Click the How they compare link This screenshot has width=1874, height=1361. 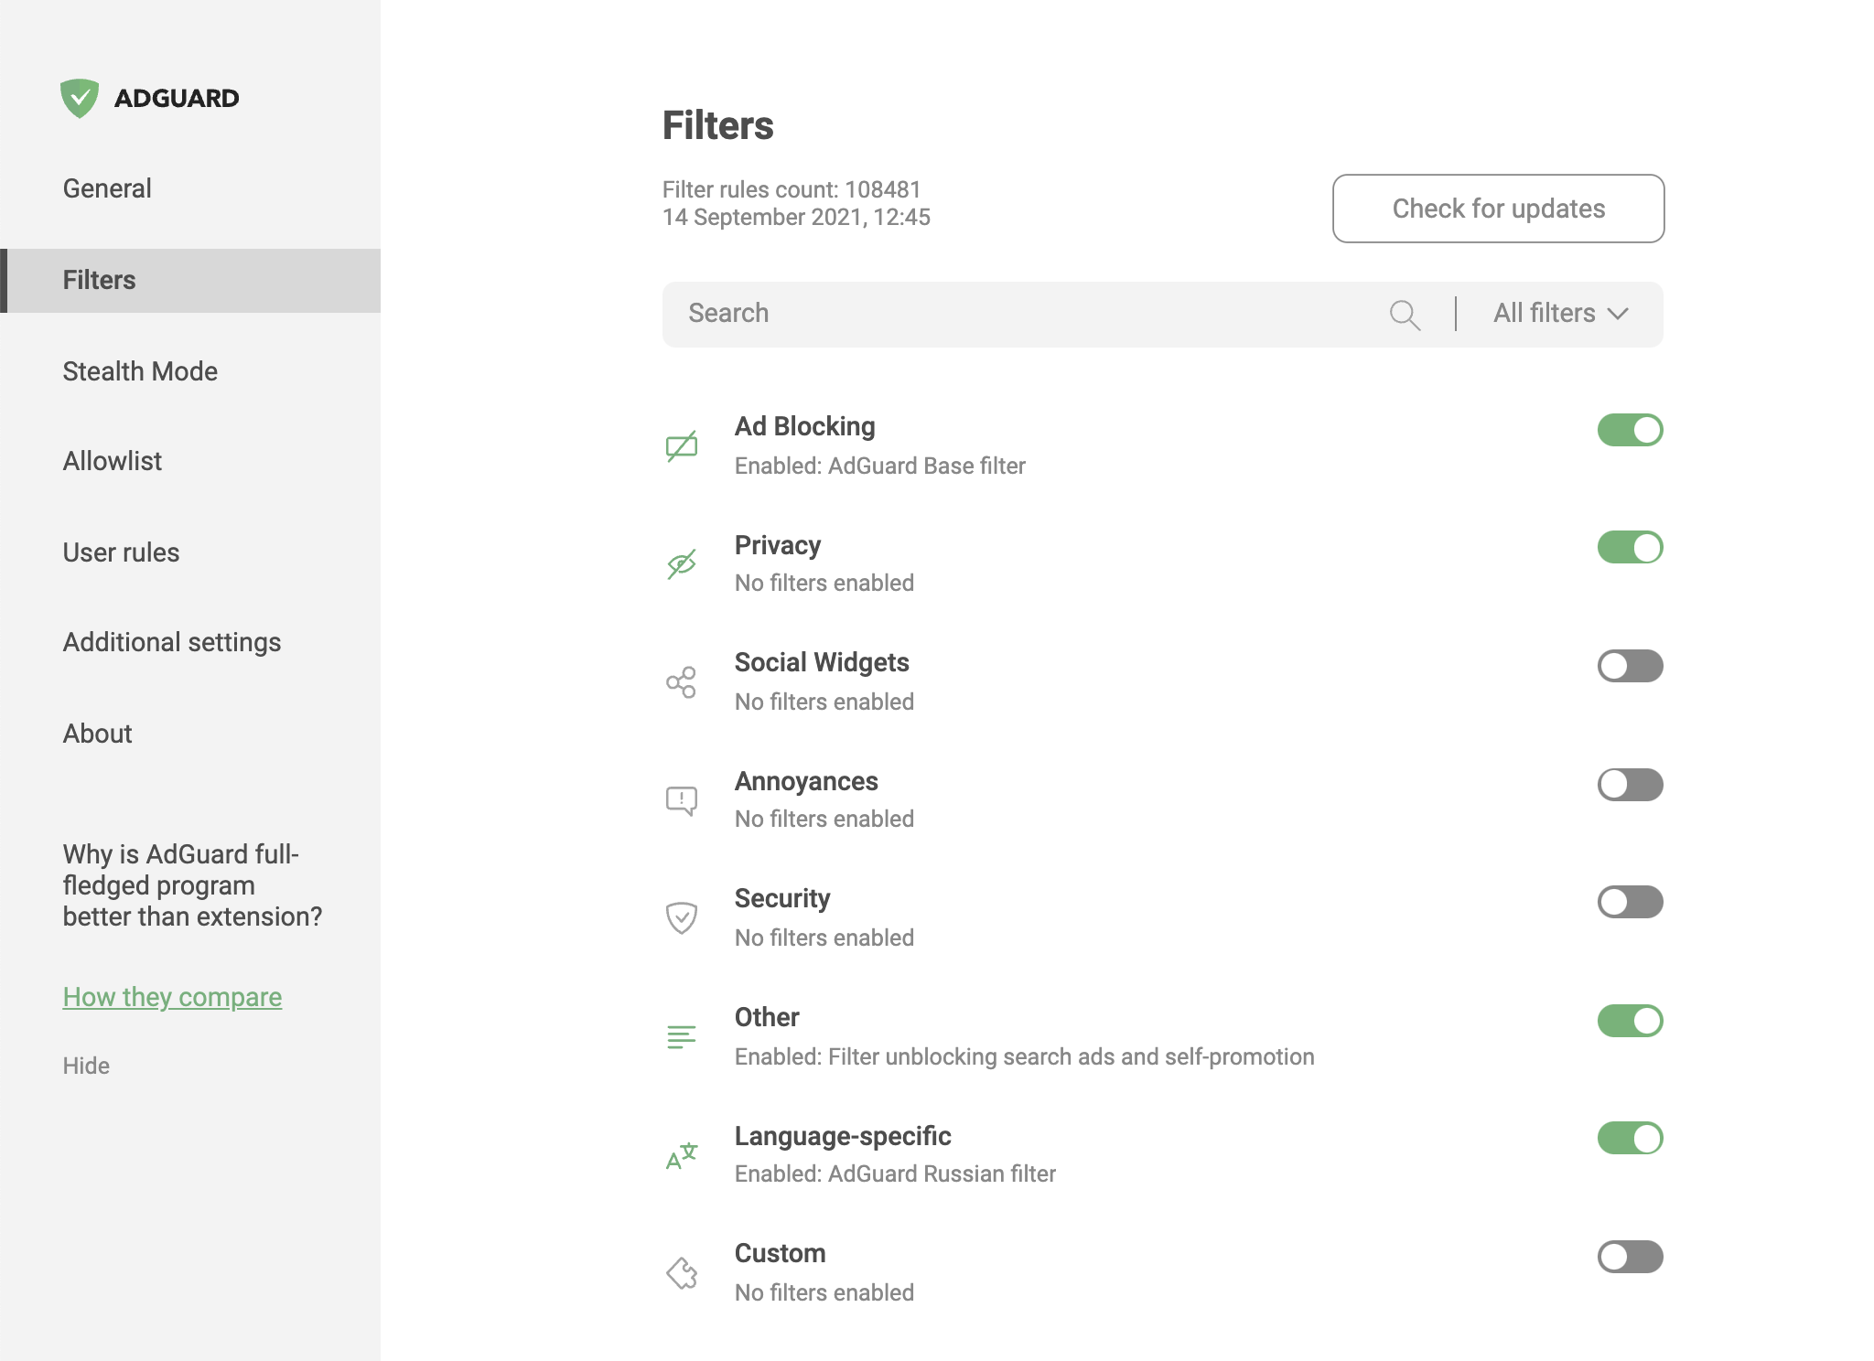170,996
